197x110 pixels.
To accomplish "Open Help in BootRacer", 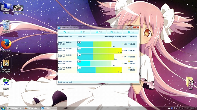I will [x=131, y=32].
